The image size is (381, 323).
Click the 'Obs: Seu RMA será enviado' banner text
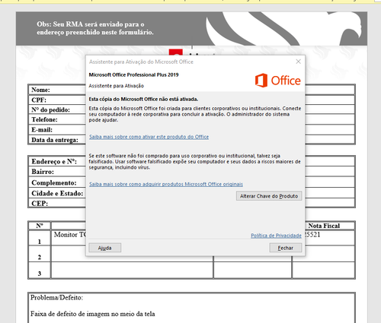pos(95,28)
